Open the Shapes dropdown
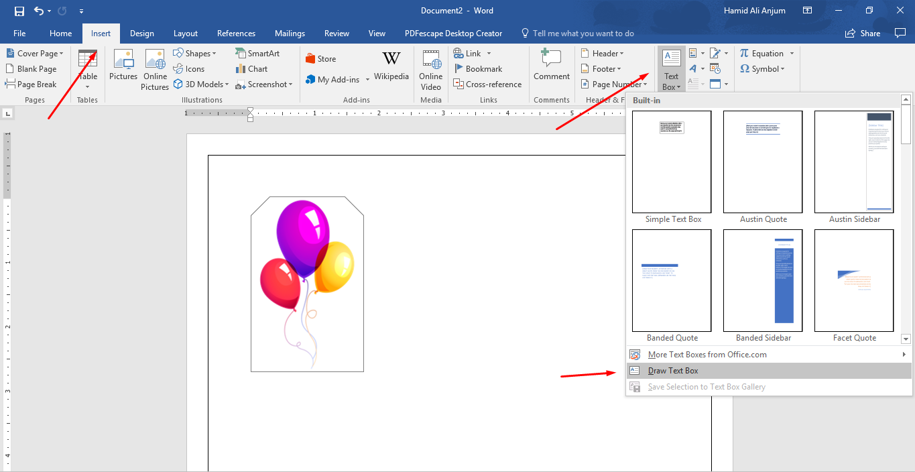The image size is (915, 472). [x=196, y=53]
